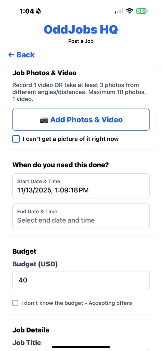This screenshot has height=351, width=162.
Task: Focus the Budget (USD) input field
Action: click(x=81, y=280)
